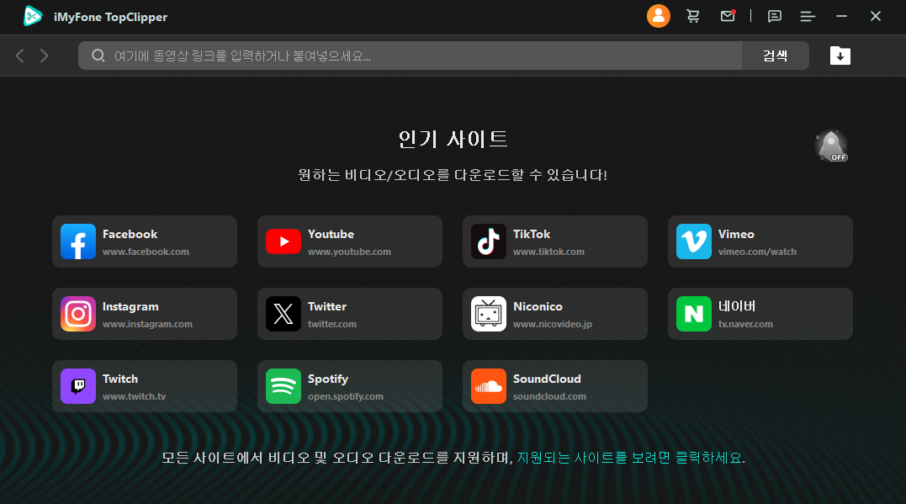The height and width of the screenshot is (504, 906).
Task: Open the mail notifications icon
Action: (728, 16)
